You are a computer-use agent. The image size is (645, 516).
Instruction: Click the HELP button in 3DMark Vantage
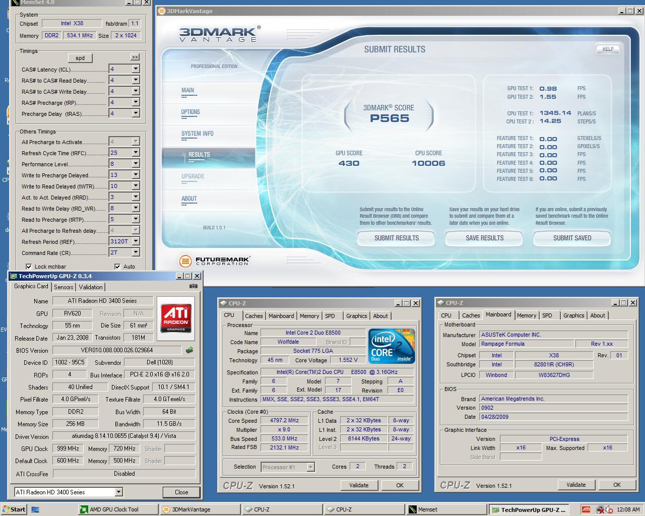tap(608, 49)
